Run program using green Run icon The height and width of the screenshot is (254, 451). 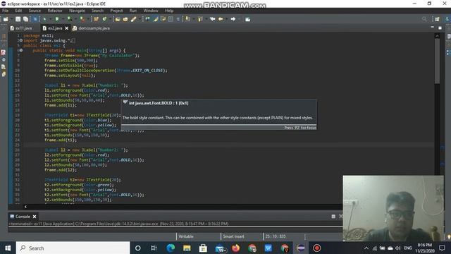point(57,19)
